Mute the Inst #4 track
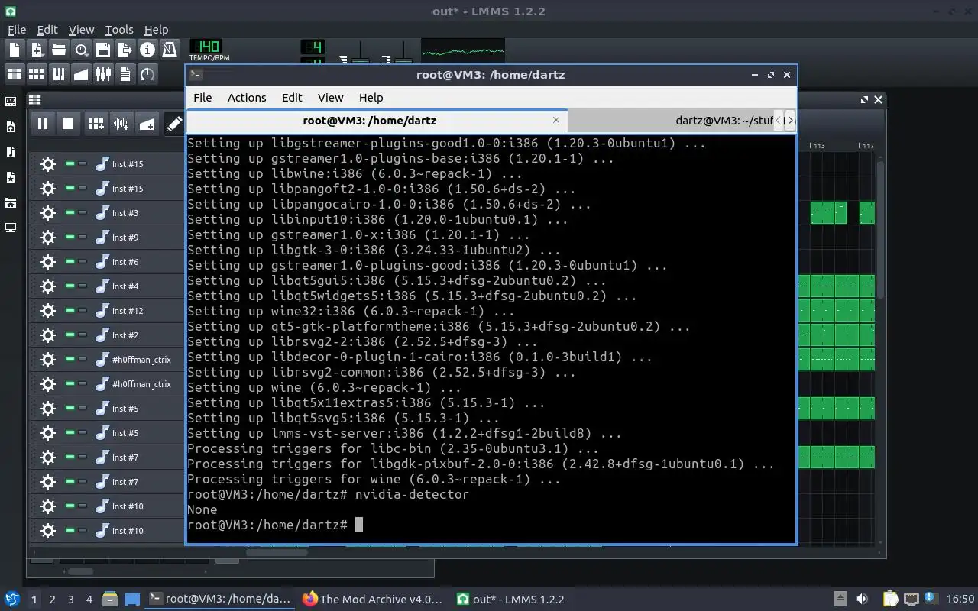The height and width of the screenshot is (611, 978). [70, 286]
